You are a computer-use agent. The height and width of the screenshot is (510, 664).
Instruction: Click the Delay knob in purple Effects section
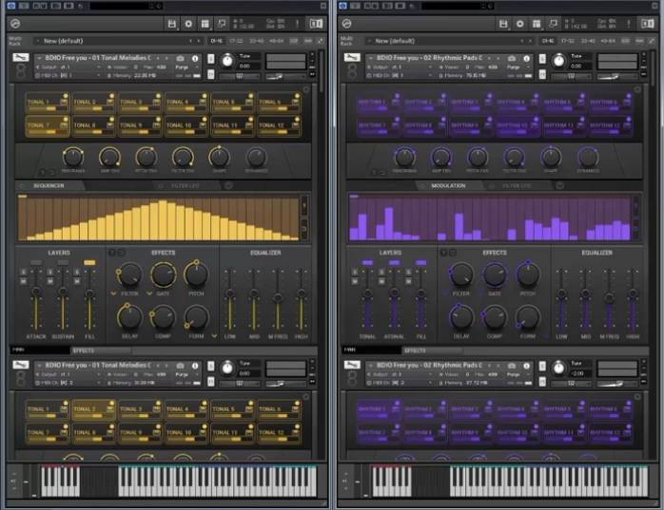(461, 316)
